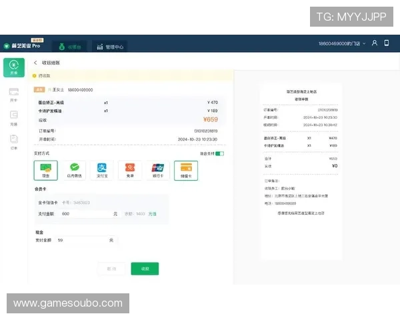400x320 pixels.
Task: Switch to the 收银台 cashier tab
Action: pyautogui.click(x=69, y=47)
